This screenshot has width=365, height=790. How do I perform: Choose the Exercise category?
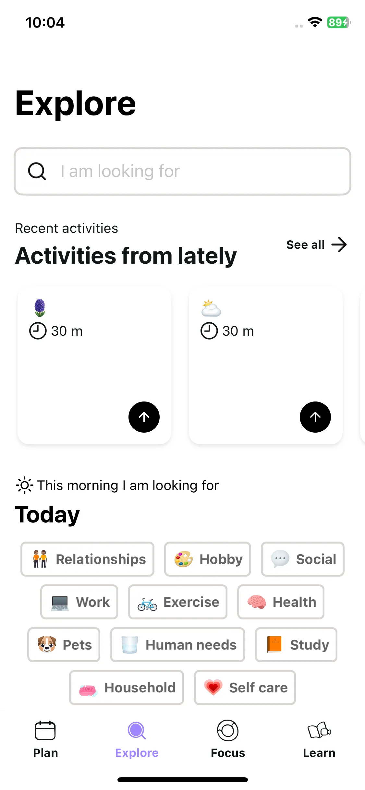point(178,602)
